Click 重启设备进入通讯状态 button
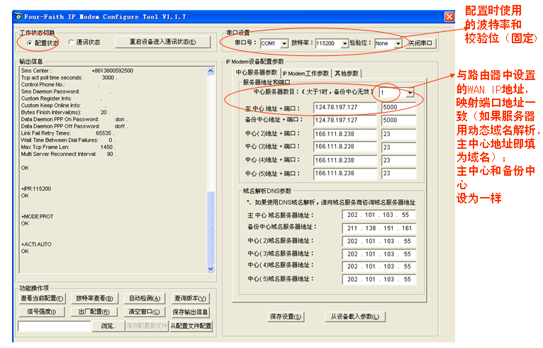This screenshot has height=348, width=543. 163,42
